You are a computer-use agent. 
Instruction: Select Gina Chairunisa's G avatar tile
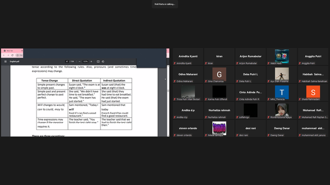tap(219, 74)
